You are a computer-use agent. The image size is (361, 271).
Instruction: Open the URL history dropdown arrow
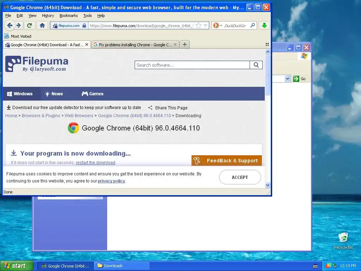206,25
